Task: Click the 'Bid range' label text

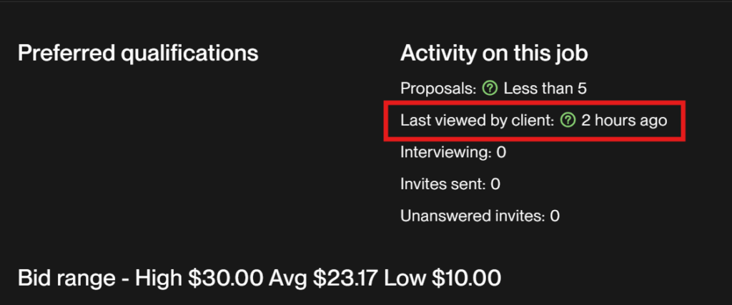Action: click(64, 277)
